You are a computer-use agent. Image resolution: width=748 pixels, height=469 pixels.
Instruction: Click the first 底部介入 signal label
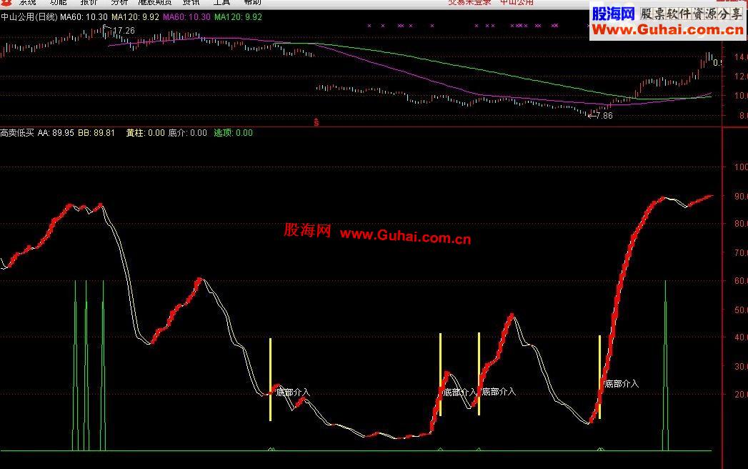pos(293,393)
